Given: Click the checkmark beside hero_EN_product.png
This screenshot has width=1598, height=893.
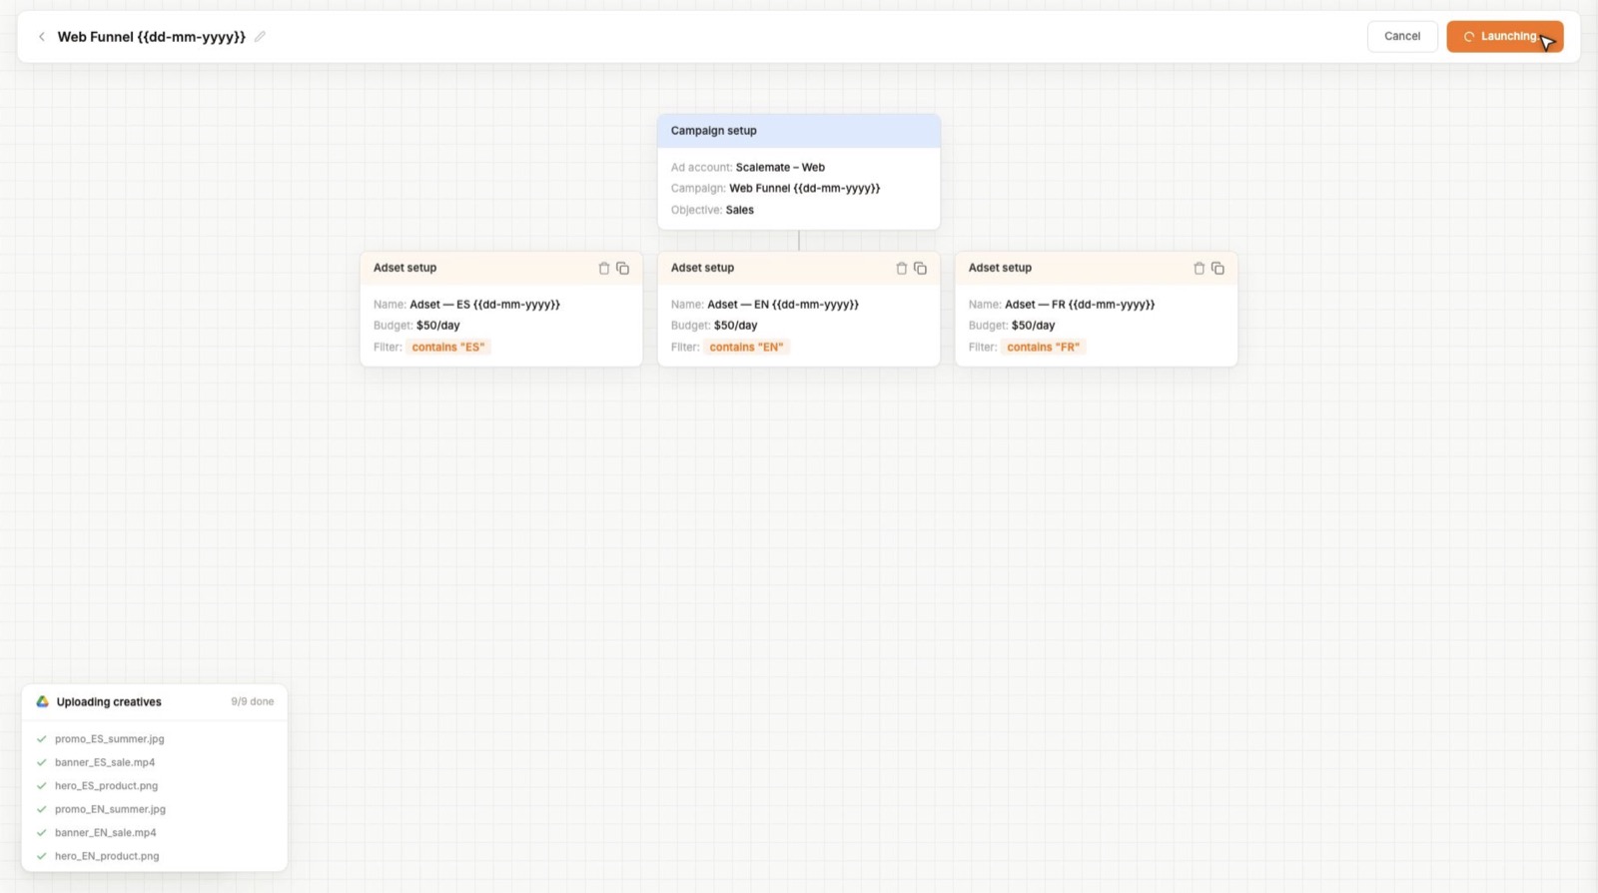Looking at the screenshot, I should tap(42, 856).
